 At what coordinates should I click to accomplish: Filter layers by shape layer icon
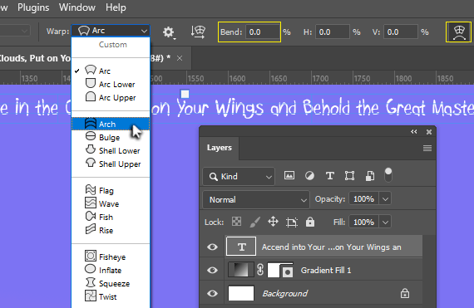(x=349, y=175)
